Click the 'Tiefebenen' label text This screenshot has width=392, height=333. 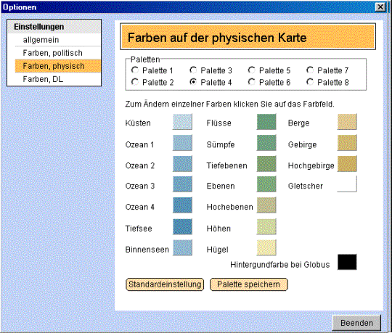(226, 165)
